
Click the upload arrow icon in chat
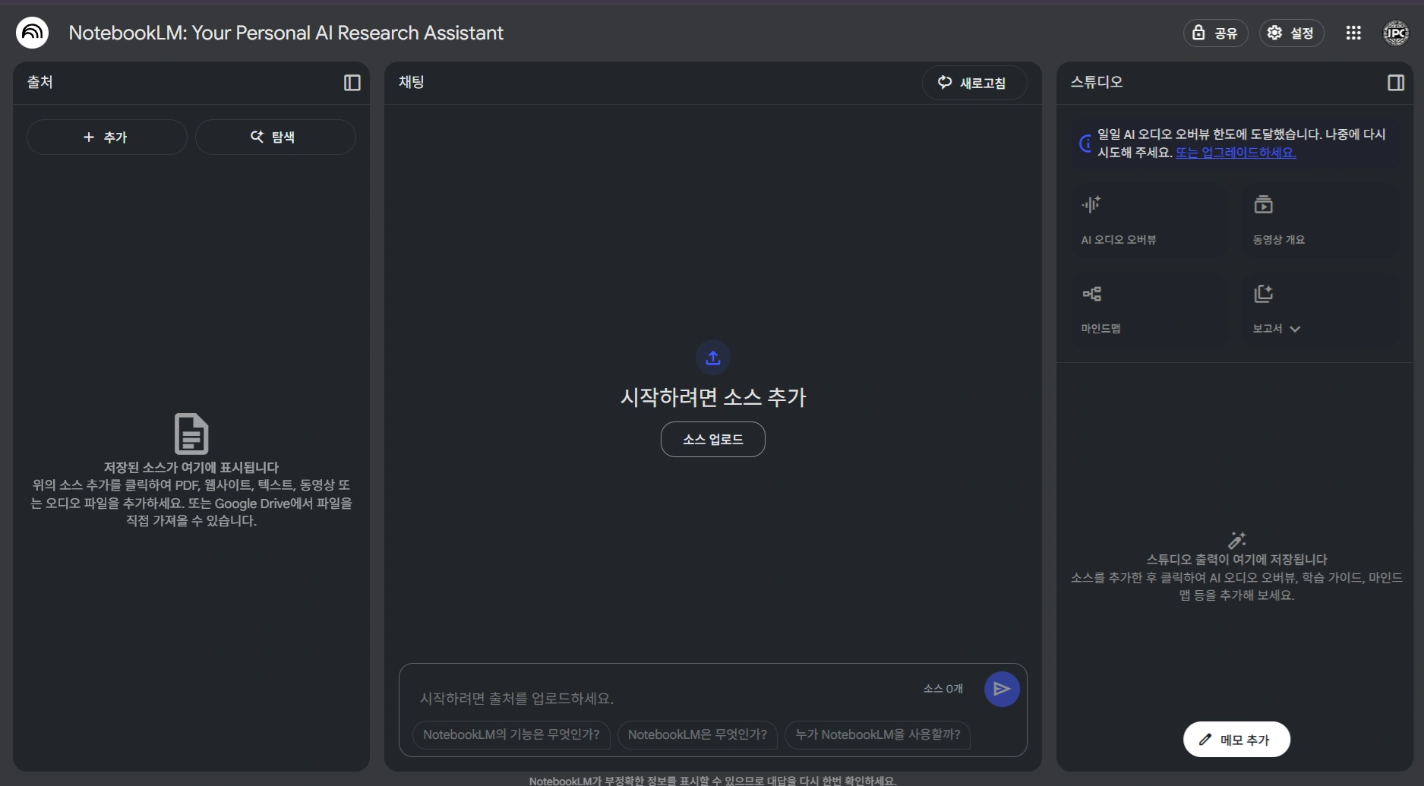712,358
